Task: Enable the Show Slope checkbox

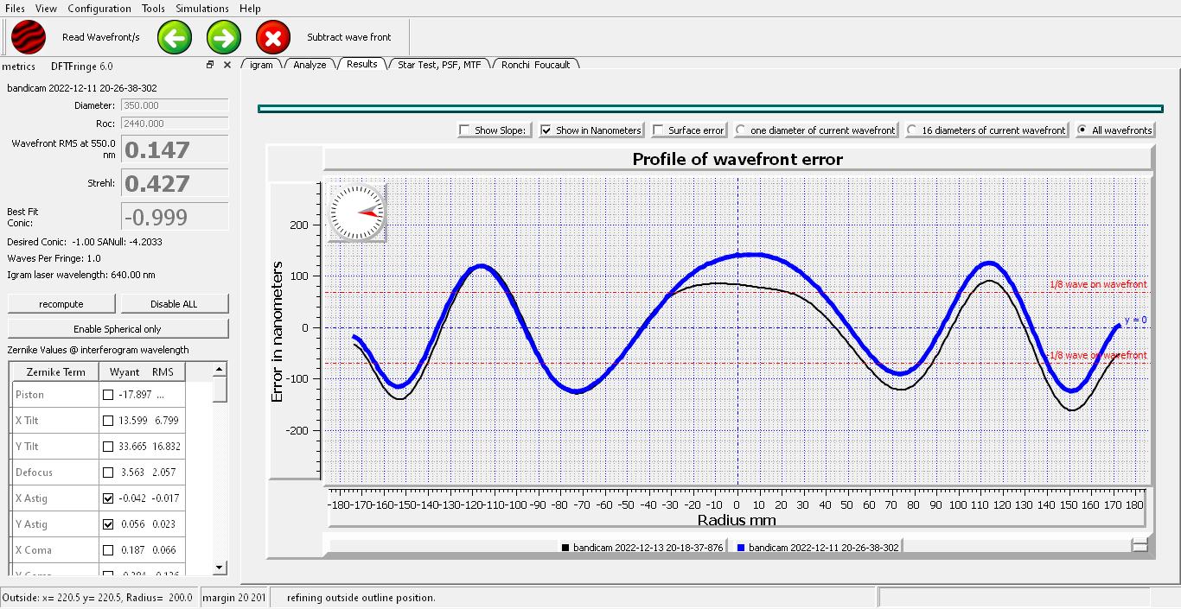Action: click(465, 130)
